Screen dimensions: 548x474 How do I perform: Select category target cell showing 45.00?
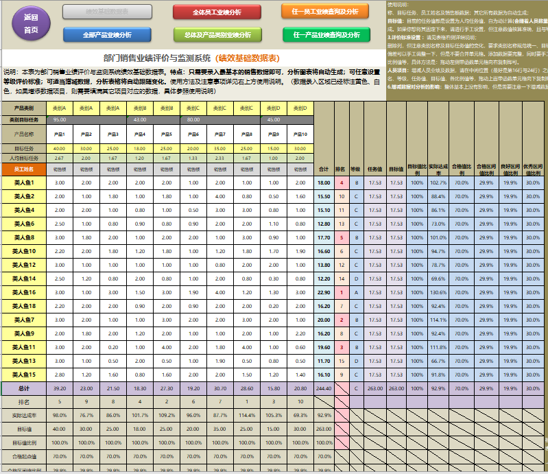pos(287,120)
